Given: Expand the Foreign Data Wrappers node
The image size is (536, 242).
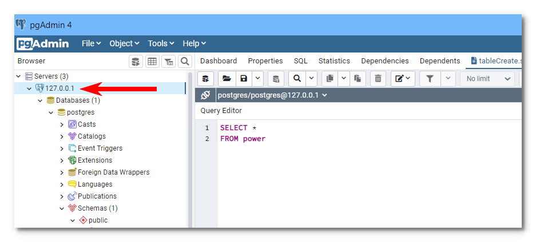Looking at the screenshot, I should 62,172.
